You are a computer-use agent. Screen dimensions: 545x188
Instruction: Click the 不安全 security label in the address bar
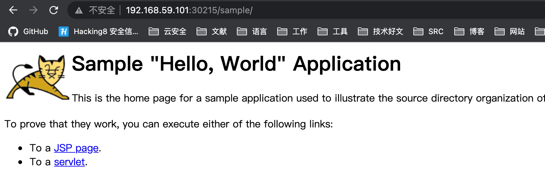click(102, 10)
